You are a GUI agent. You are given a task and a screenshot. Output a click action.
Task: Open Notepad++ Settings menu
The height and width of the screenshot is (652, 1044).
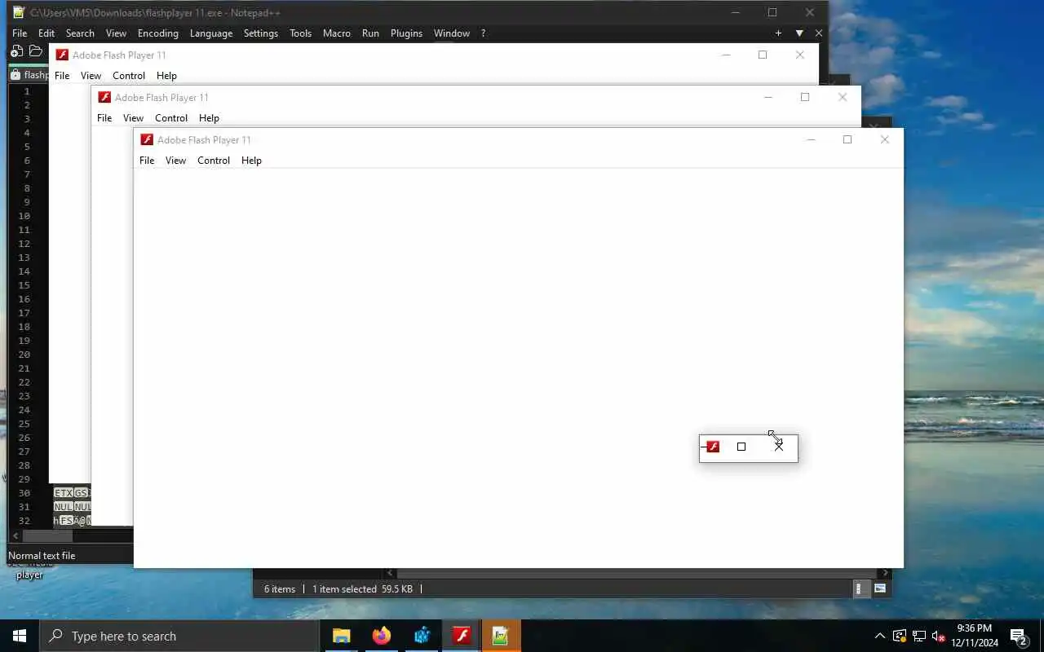(x=261, y=33)
